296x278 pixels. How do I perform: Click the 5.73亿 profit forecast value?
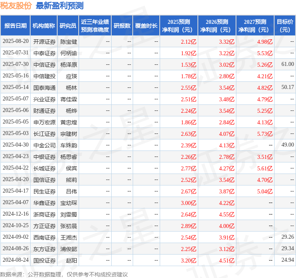[265, 133]
